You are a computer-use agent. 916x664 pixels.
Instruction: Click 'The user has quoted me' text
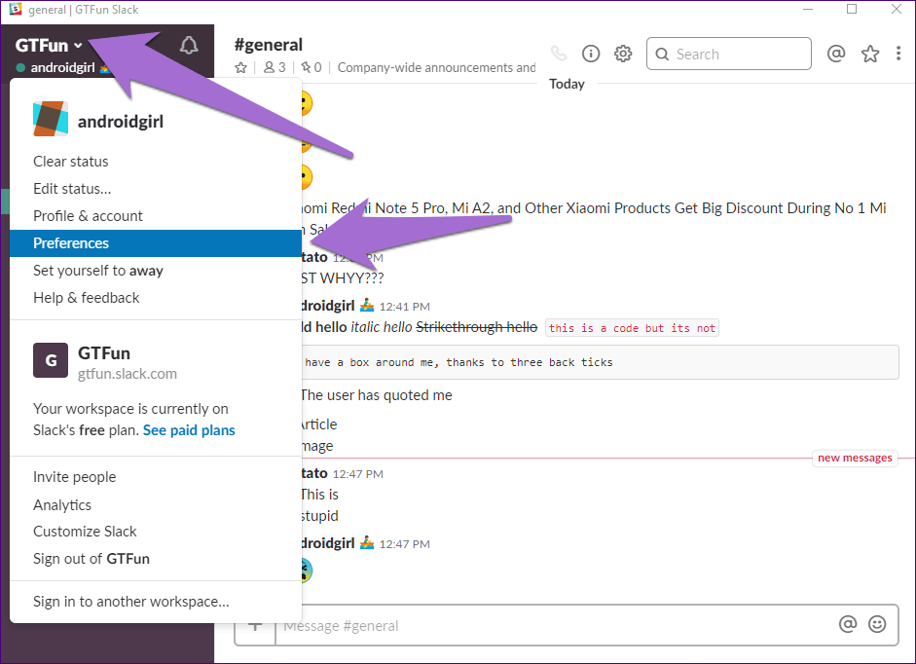coord(376,395)
